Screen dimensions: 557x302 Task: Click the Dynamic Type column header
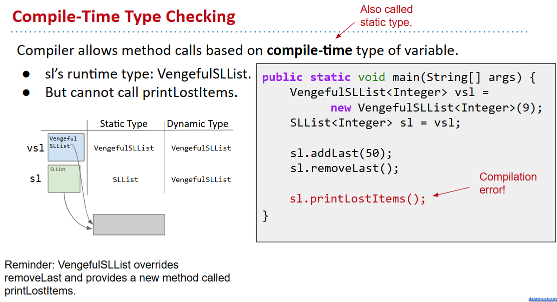[x=197, y=124]
